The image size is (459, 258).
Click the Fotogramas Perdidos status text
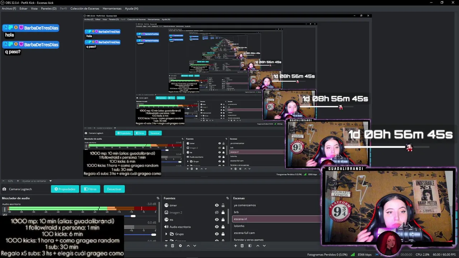click(x=327, y=254)
